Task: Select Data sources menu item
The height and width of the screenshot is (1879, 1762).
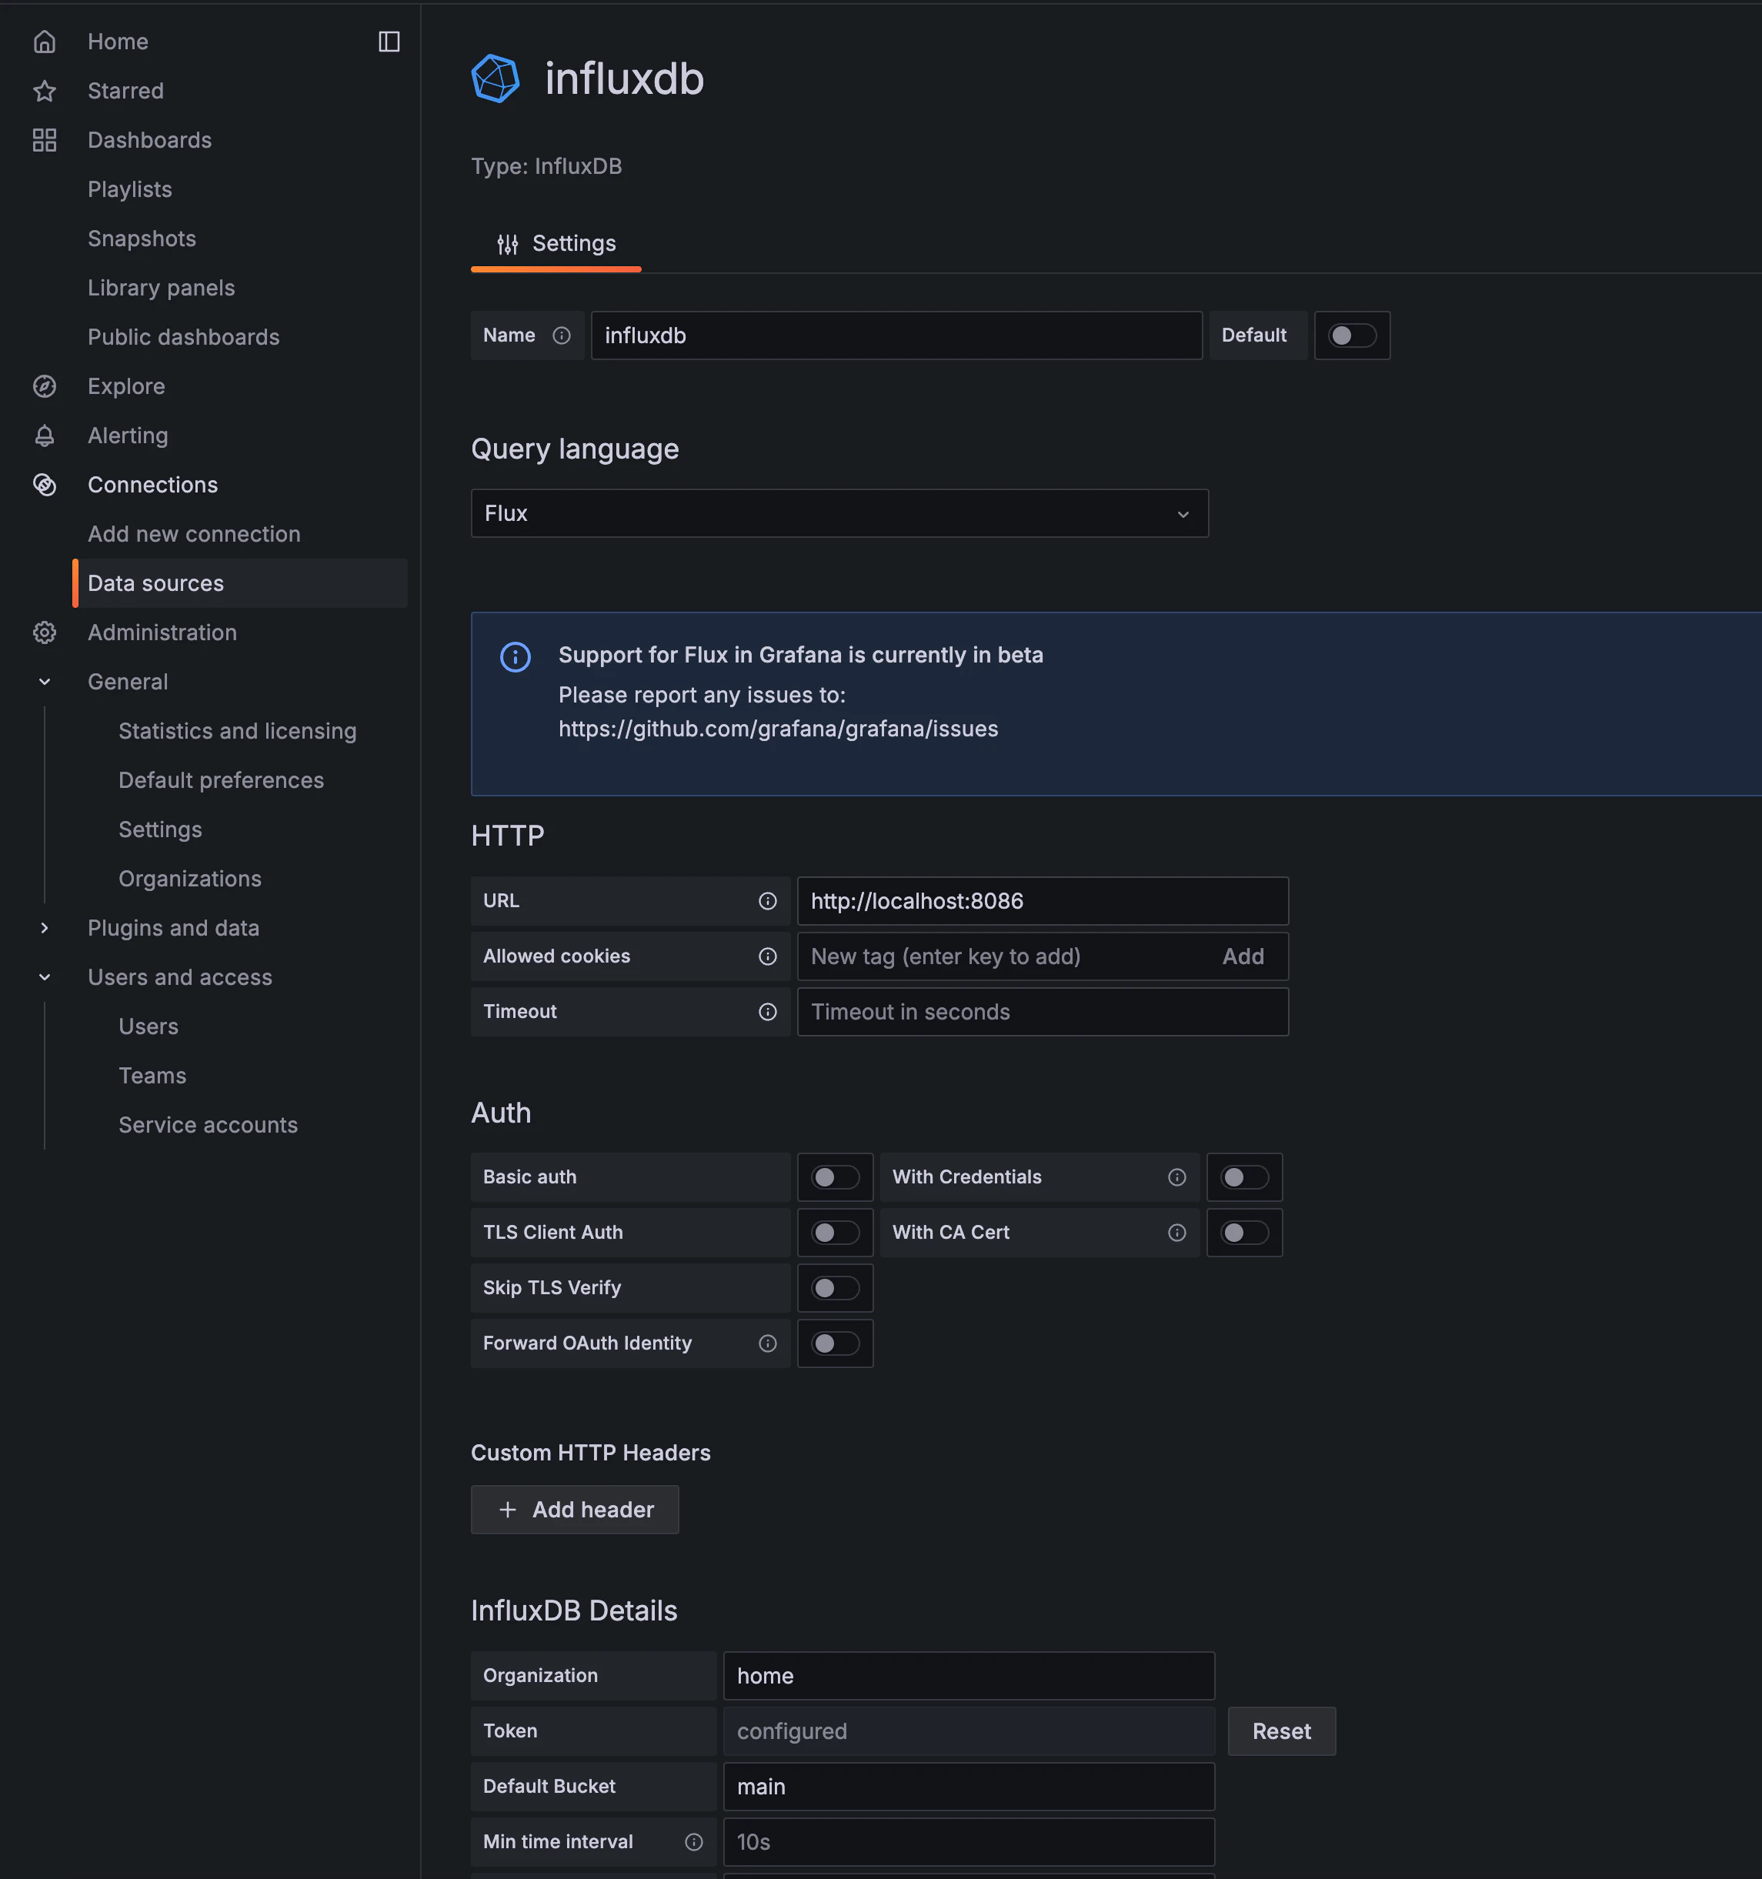Action: click(x=240, y=583)
